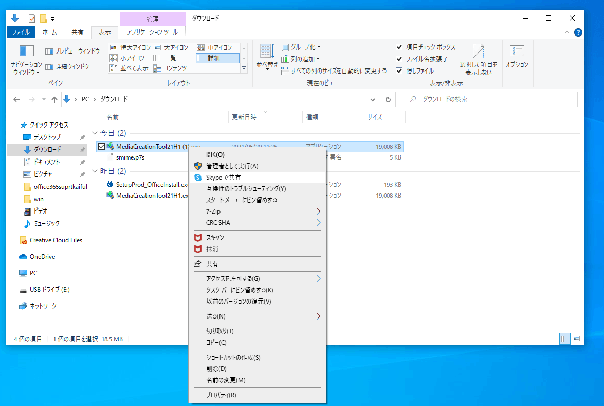This screenshot has width=604, height=406.
Task: Collapse the 今日 (2) group
Action: point(95,133)
